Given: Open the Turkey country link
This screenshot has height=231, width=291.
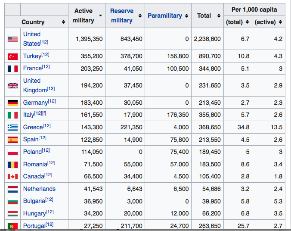Looking at the screenshot, I should 32,56.
